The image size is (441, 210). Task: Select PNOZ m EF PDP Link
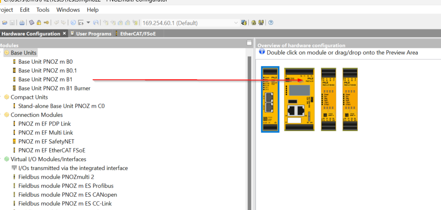pyautogui.click(x=44, y=124)
